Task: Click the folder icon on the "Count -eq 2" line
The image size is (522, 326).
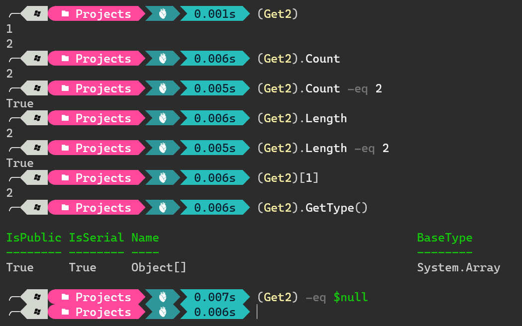Action: 65,88
